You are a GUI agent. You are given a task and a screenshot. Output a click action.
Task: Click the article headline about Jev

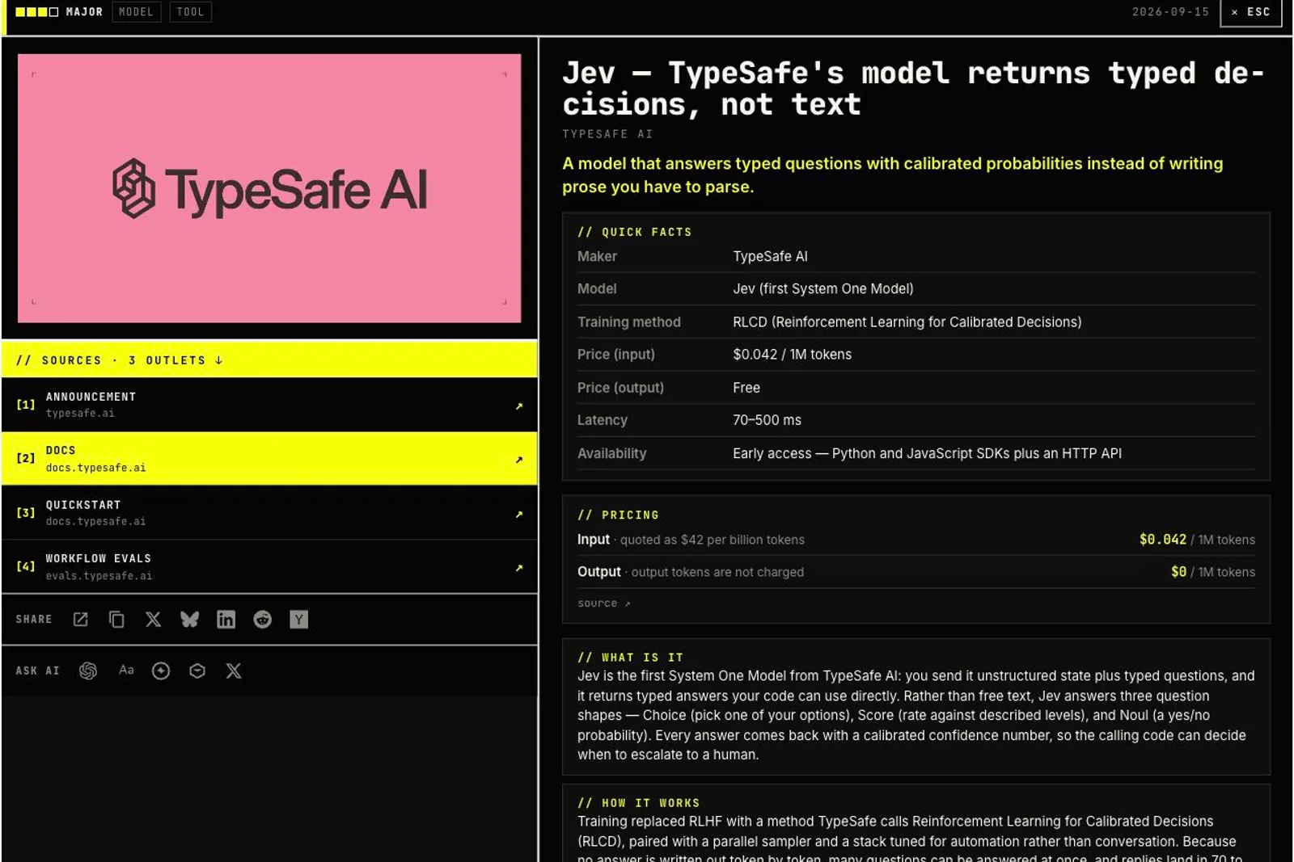(914, 89)
